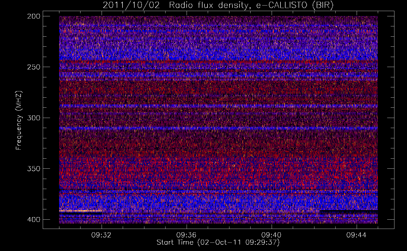Click the blue horizontal band near 288 MHz
Screen dimensions: 407x251
218,106
